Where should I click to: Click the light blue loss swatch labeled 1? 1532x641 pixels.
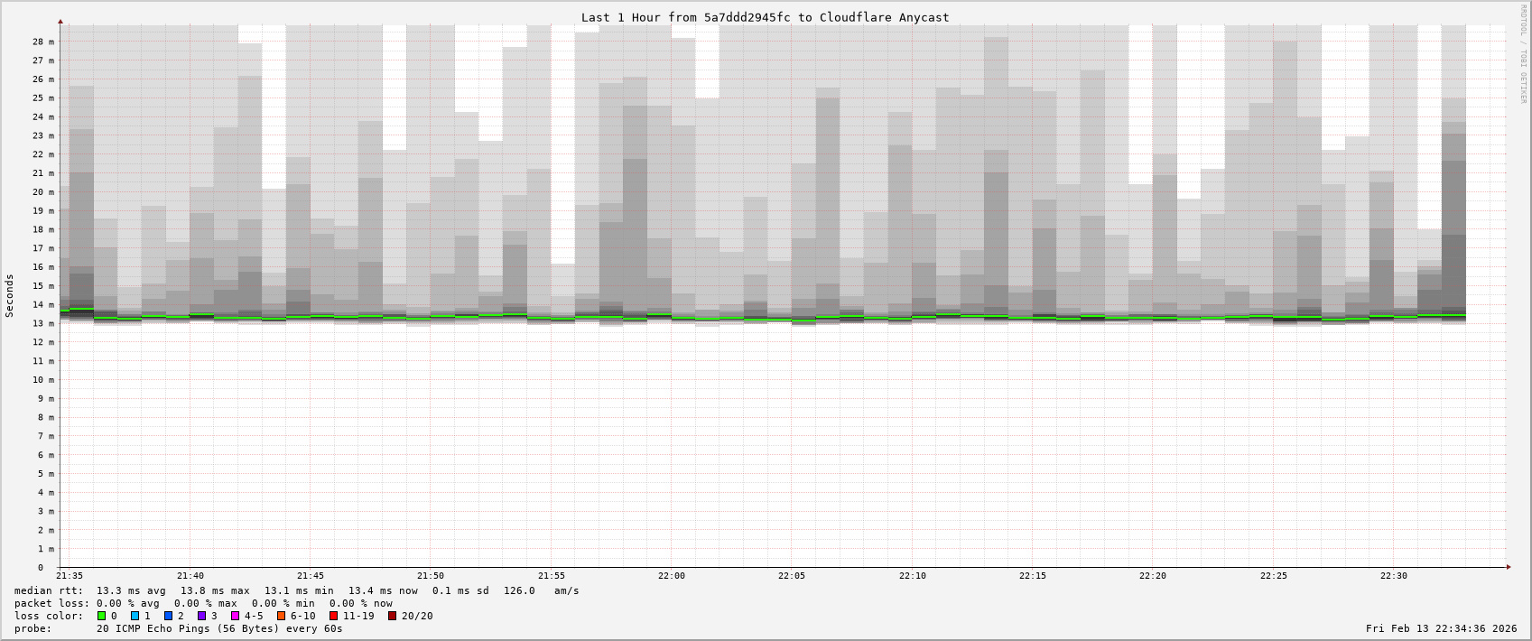(135, 616)
